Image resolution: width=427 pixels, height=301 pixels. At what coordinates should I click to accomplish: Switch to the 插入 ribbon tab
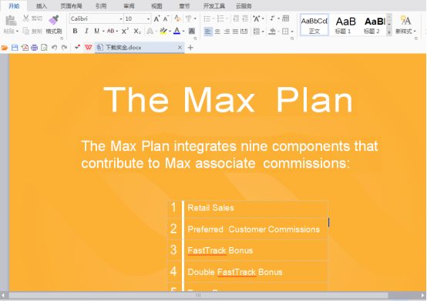click(x=42, y=6)
